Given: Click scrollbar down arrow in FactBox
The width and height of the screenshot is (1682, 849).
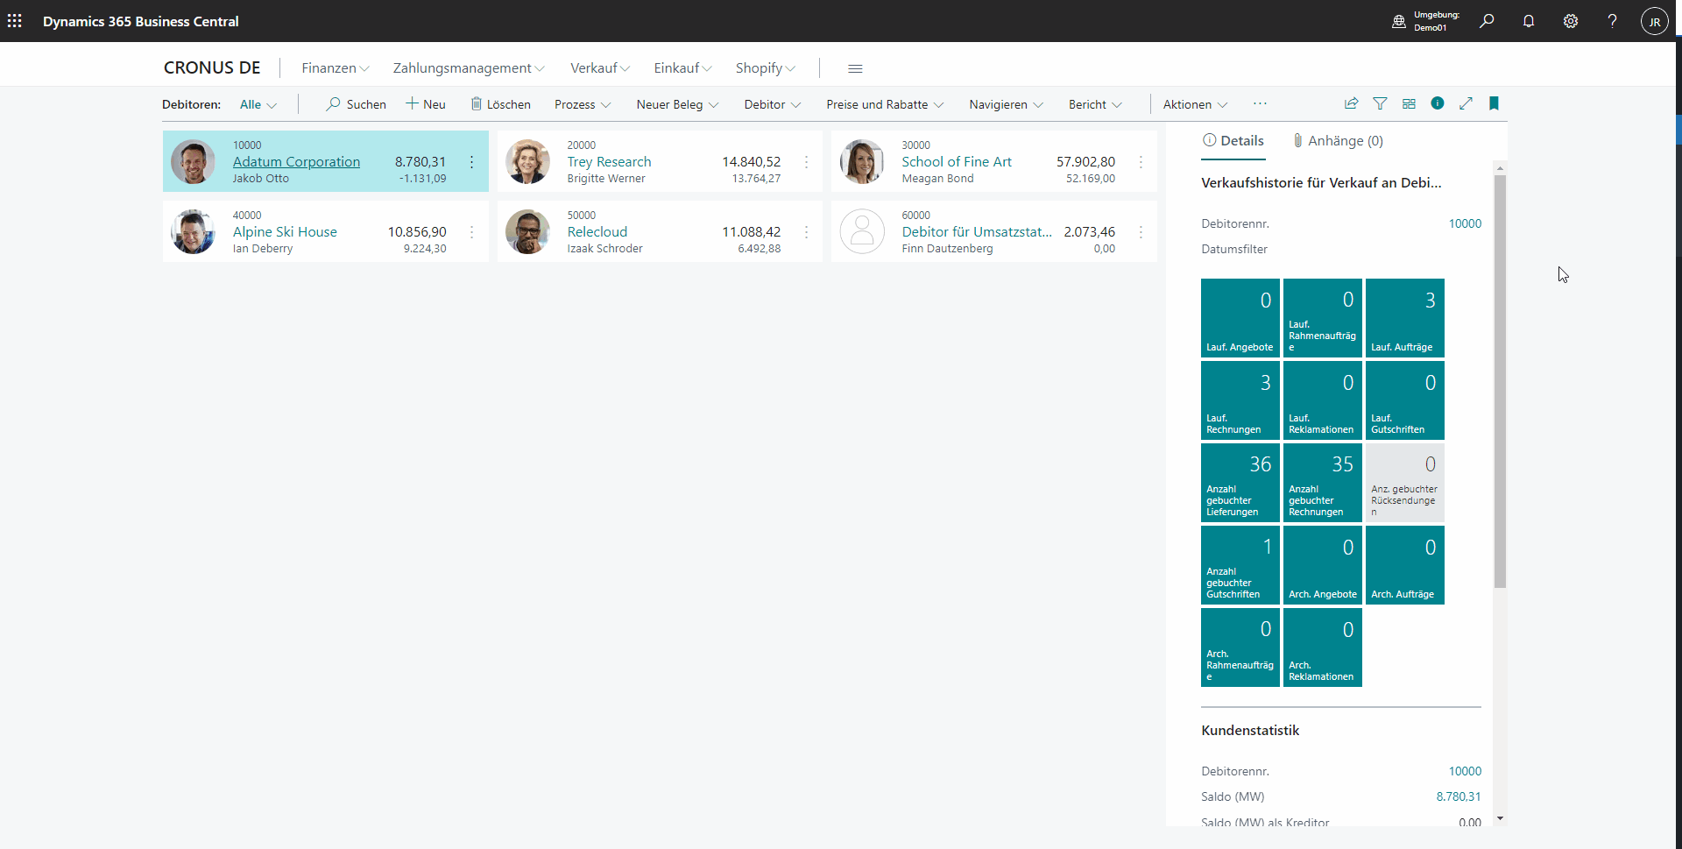Looking at the screenshot, I should pyautogui.click(x=1500, y=818).
